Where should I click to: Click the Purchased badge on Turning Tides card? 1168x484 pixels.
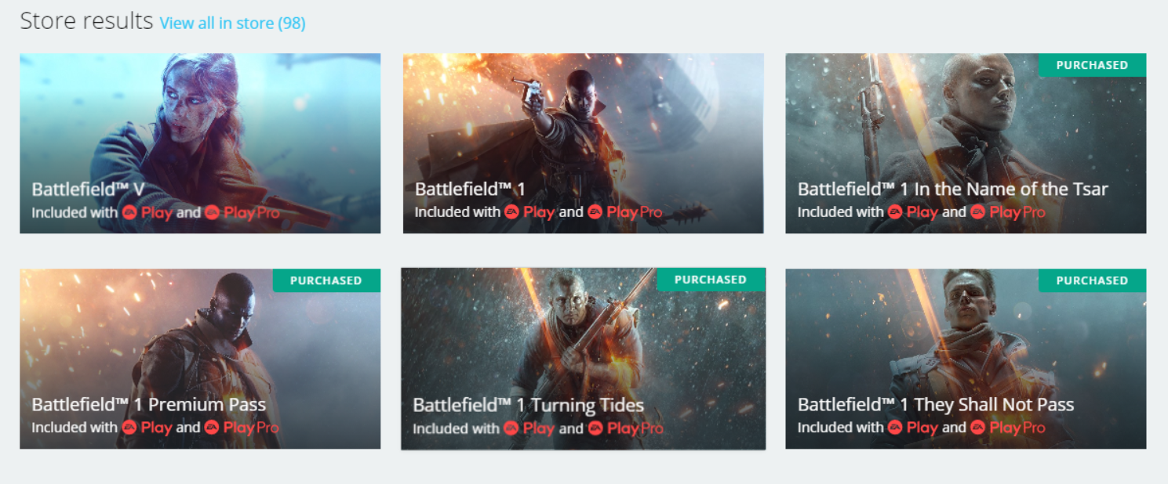click(x=711, y=280)
